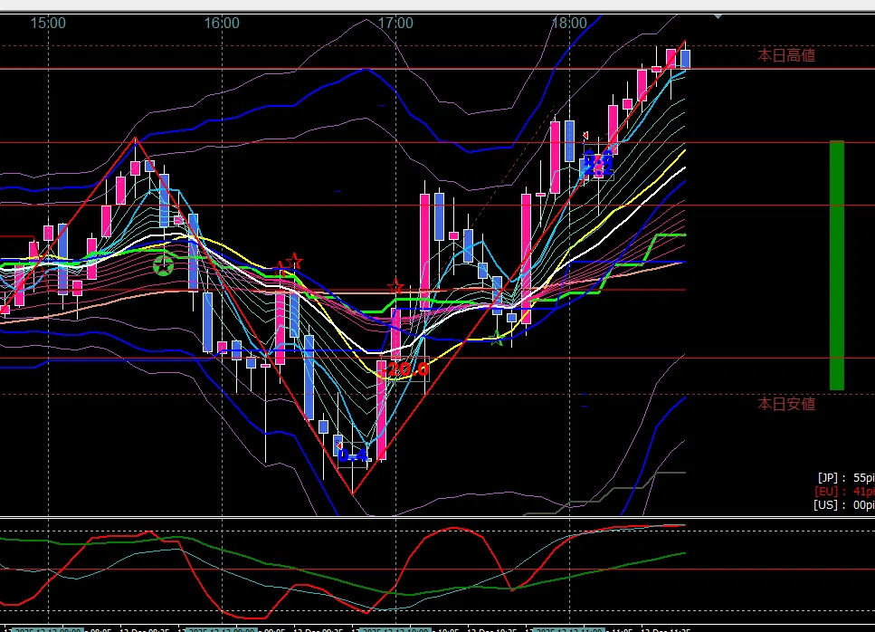Select the 本日安値 label
The image size is (875, 632).
click(785, 404)
